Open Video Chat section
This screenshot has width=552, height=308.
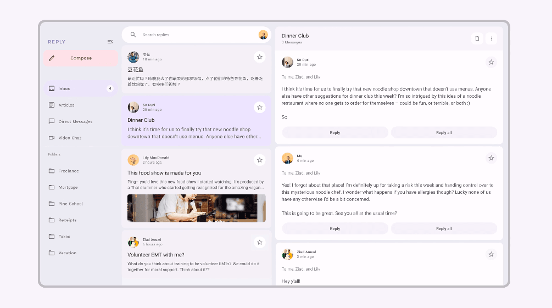point(81,138)
